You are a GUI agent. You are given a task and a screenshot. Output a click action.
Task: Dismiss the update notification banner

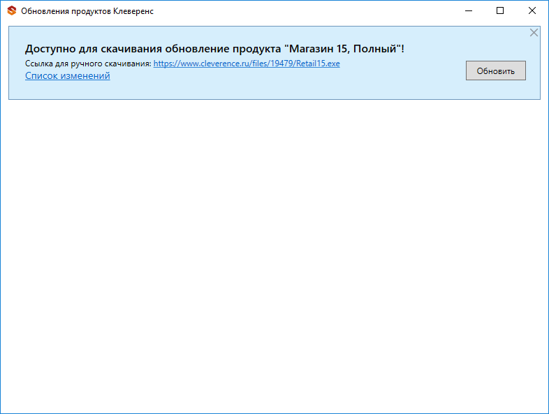point(534,33)
